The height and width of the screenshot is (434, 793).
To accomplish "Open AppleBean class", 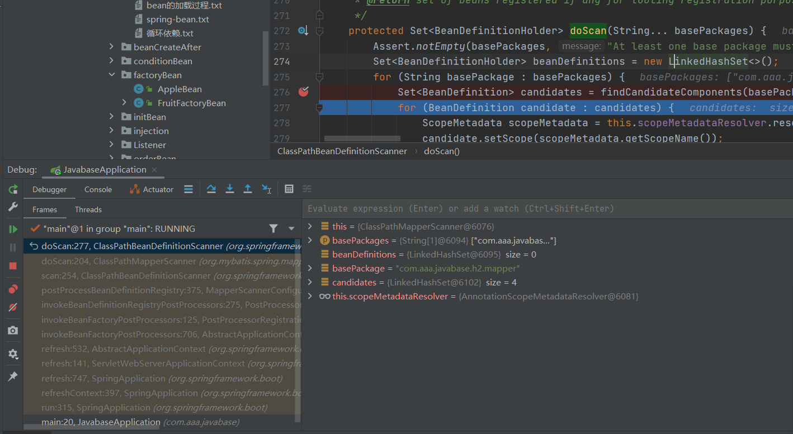I will point(179,89).
